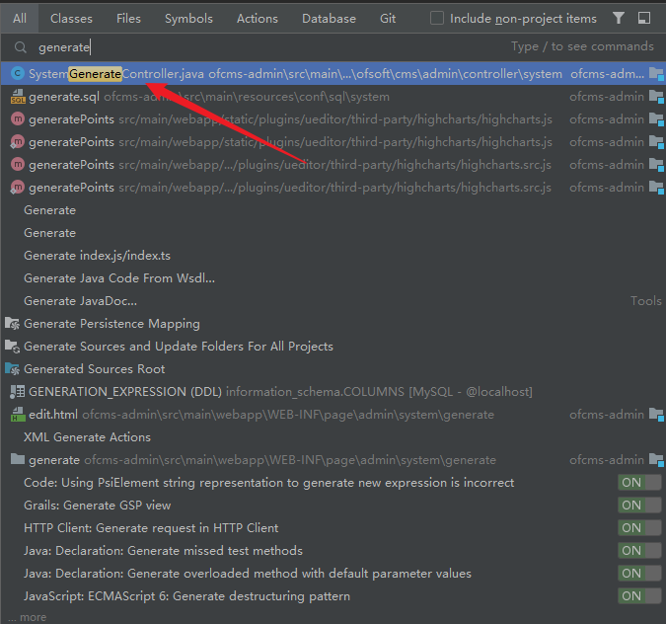This screenshot has height=624, width=666.
Task: Click the Generated Sources Root folder icon
Action: [12, 369]
